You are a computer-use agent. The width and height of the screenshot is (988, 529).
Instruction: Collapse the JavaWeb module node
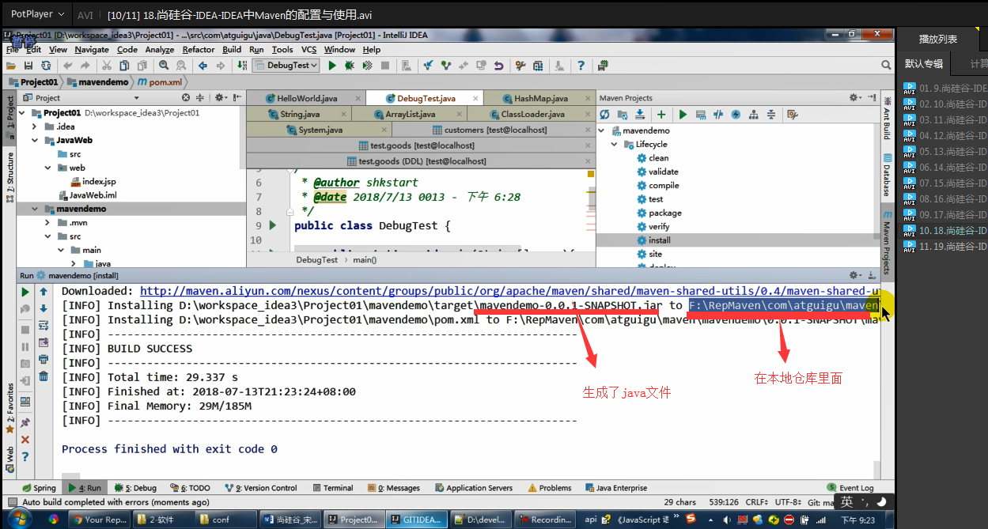(35, 140)
